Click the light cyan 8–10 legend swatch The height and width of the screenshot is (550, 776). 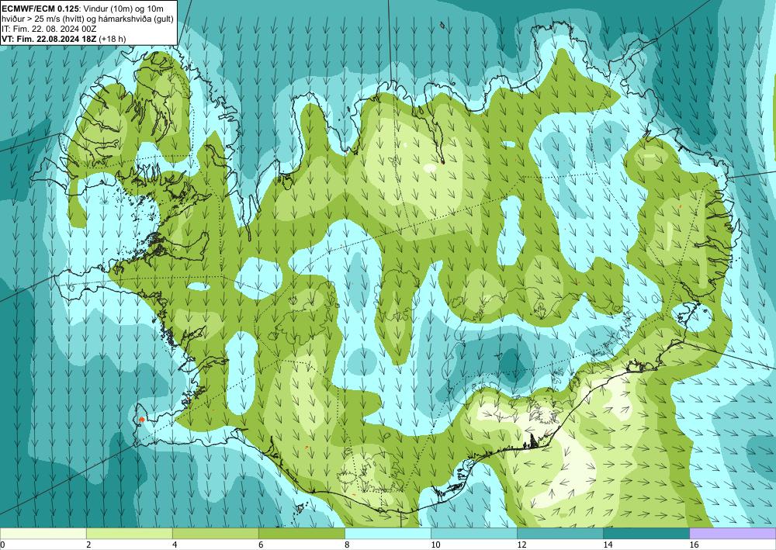point(388,533)
